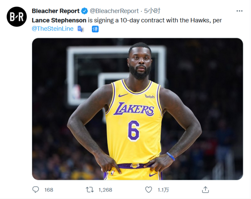The image size is (251, 199).
Task: Click the Google Translate icon
Action: click(x=81, y=29)
